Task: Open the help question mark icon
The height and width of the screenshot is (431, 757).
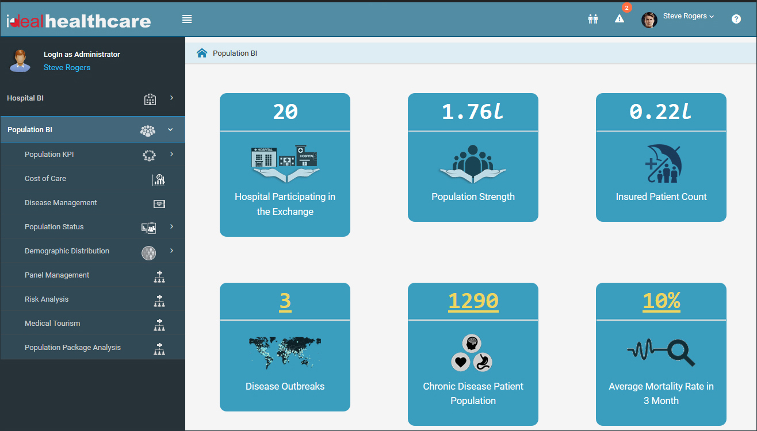Action: pyautogui.click(x=736, y=19)
